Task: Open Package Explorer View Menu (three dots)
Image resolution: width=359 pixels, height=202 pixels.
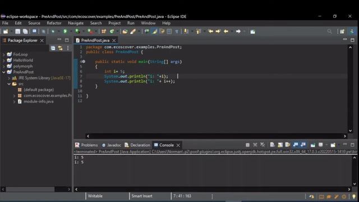Action: point(68,48)
